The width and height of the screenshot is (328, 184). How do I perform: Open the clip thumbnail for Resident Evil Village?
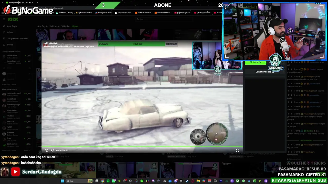click(x=190, y=169)
